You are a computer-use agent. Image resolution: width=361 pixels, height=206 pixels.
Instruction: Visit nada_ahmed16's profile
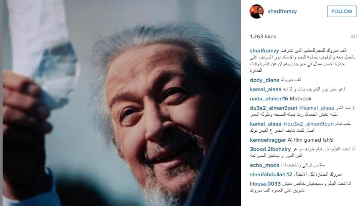269,99
